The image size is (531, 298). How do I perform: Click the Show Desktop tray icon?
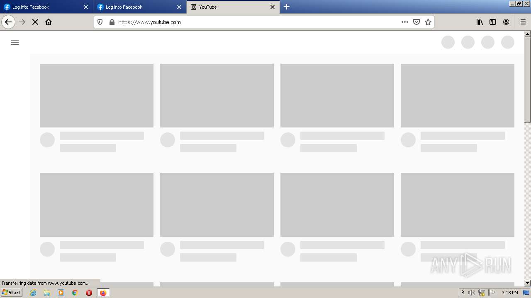click(x=526, y=293)
